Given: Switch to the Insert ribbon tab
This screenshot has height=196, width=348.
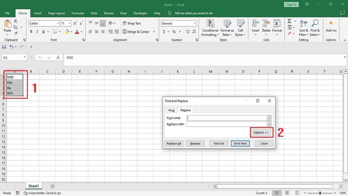Looking at the screenshot, I should point(37,13).
